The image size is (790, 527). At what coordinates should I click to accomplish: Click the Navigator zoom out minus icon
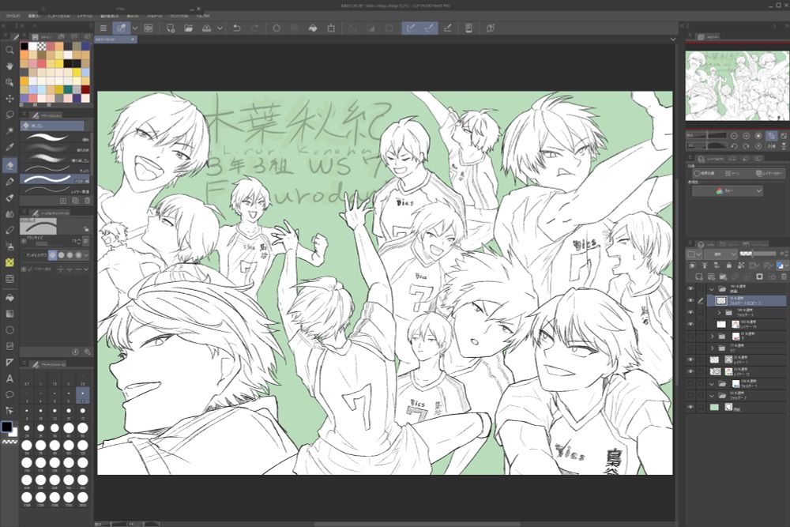pos(734,136)
